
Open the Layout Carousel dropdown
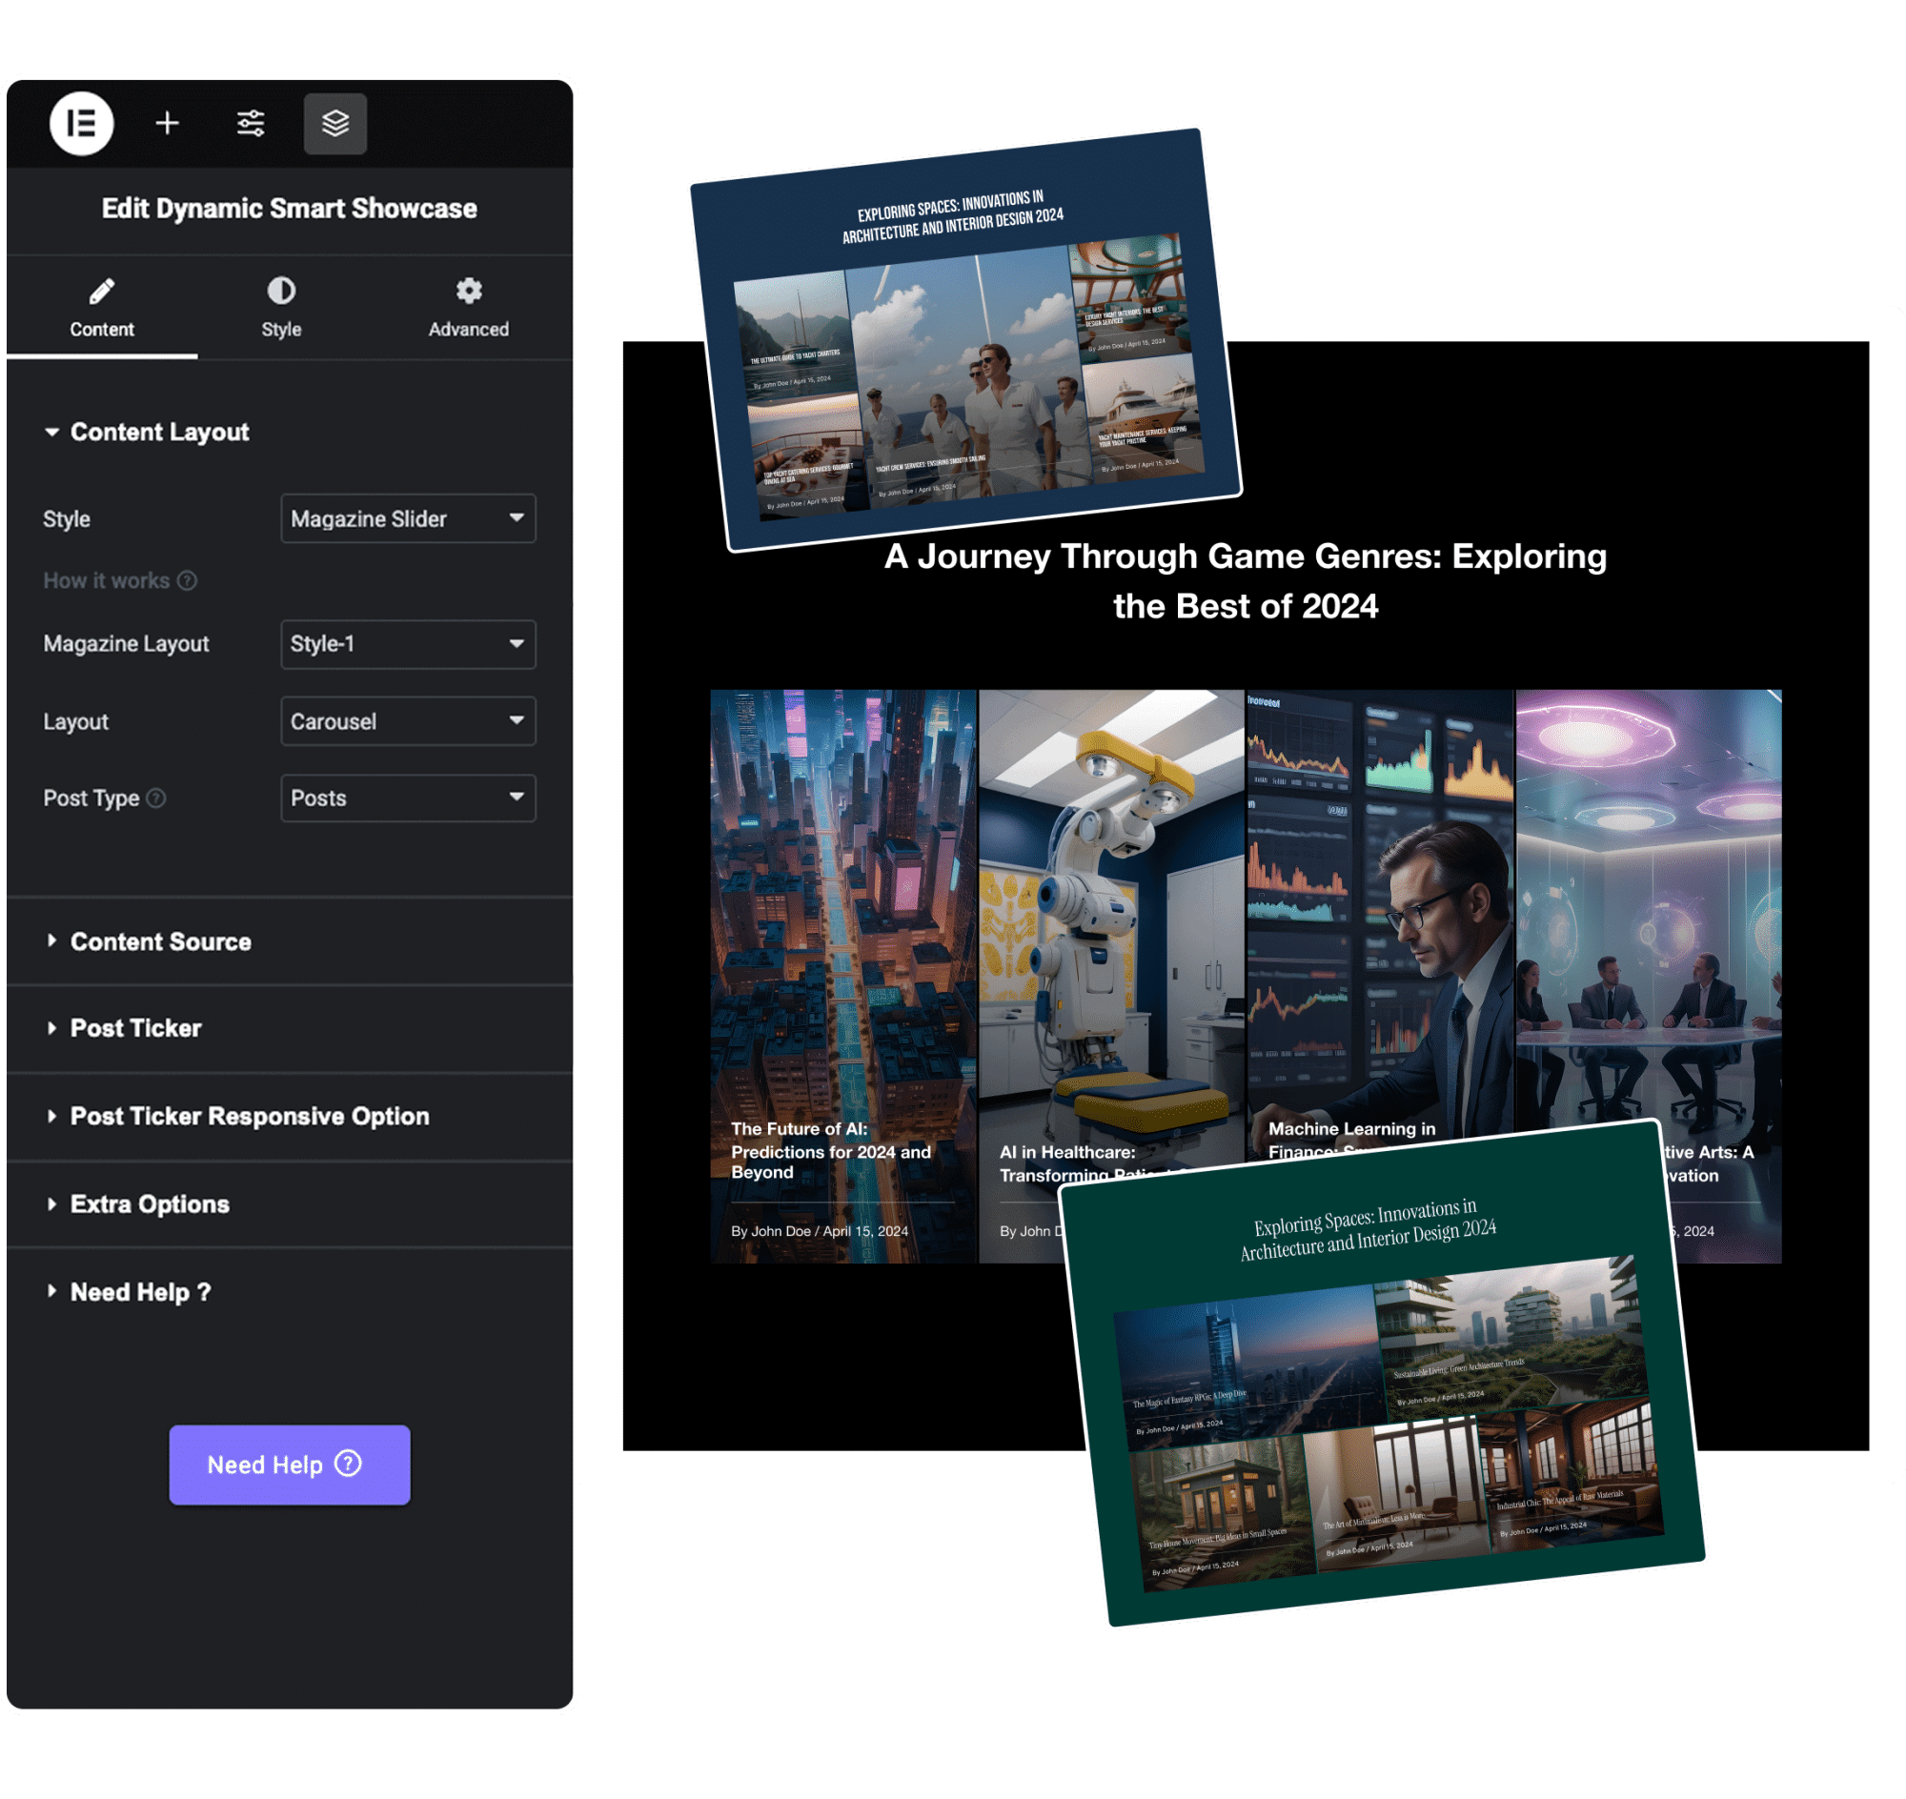(x=408, y=721)
